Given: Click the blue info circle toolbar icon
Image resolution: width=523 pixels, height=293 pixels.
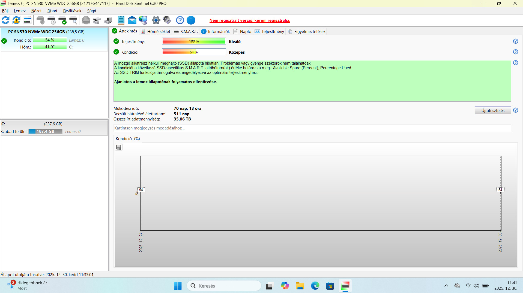Looking at the screenshot, I should pos(191,20).
